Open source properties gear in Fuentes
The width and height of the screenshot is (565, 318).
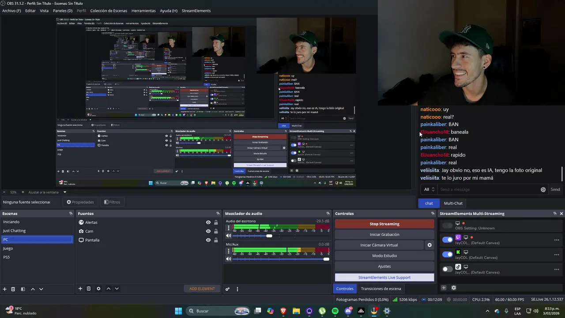coord(98,289)
